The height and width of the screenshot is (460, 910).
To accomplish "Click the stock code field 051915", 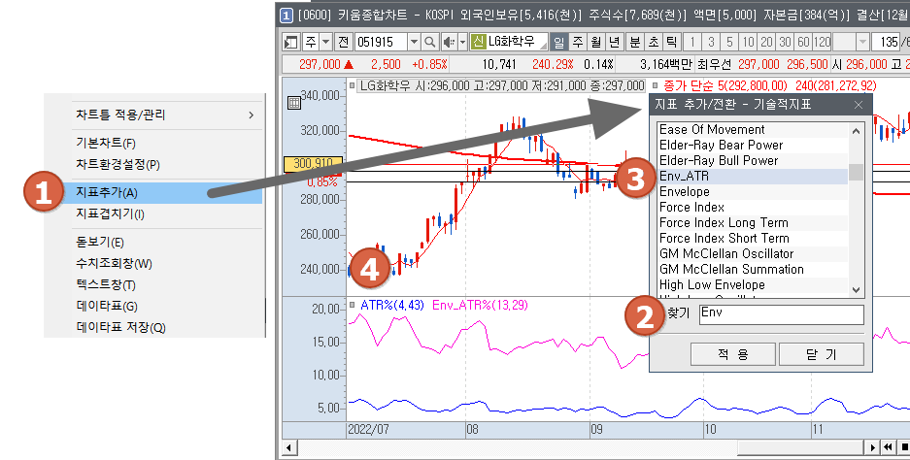I will tap(381, 42).
